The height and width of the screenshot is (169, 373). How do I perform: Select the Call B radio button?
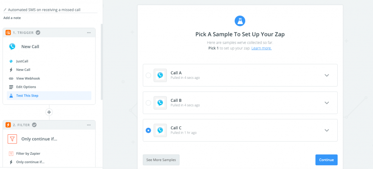(148, 103)
